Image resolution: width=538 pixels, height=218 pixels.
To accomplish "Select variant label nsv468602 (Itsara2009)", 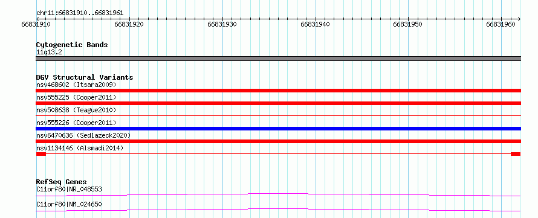I will (76, 85).
